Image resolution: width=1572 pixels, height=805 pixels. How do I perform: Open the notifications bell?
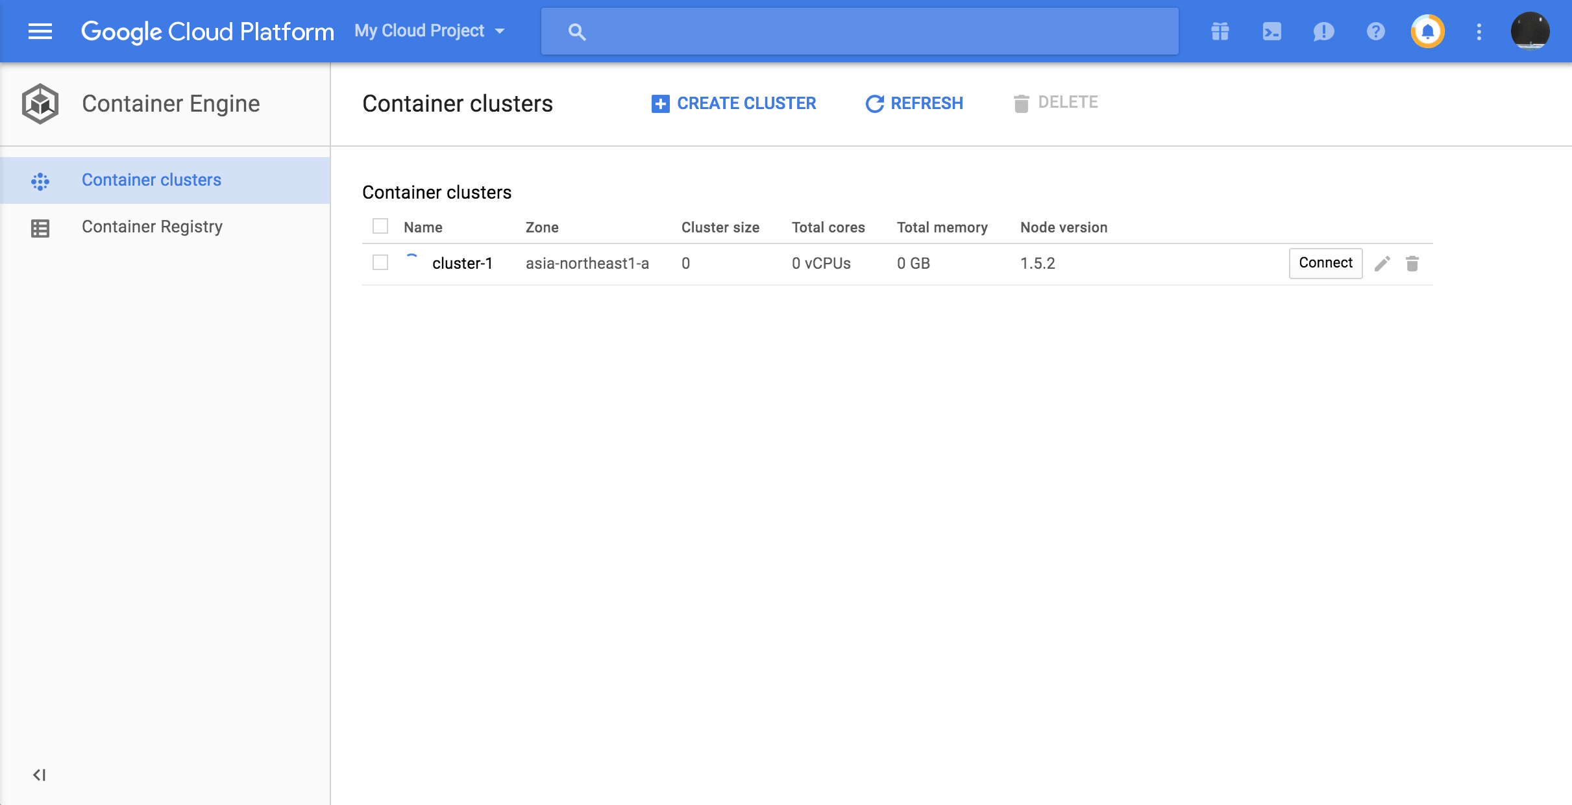click(x=1427, y=31)
